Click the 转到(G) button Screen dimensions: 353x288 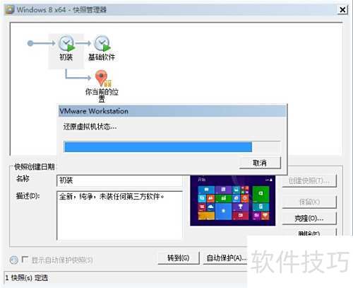pos(179,258)
